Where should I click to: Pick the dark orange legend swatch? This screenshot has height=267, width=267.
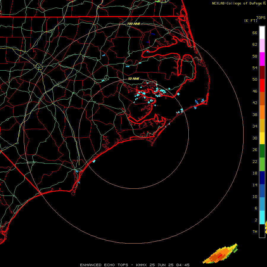262,99
